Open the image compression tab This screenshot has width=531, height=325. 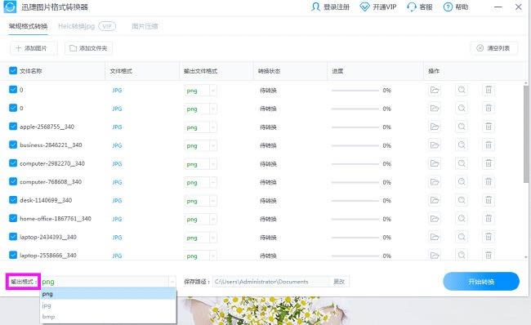point(145,26)
